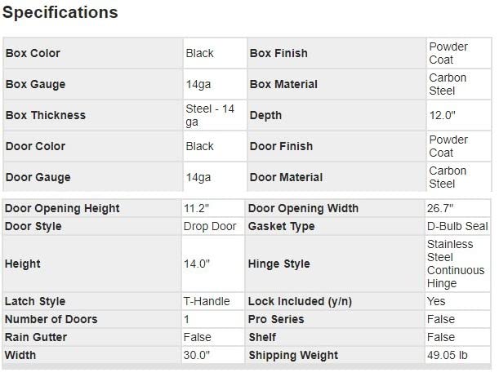Image resolution: width=499 pixels, height=377 pixels.
Task: Select the Door Color label
Action: [x=36, y=146]
